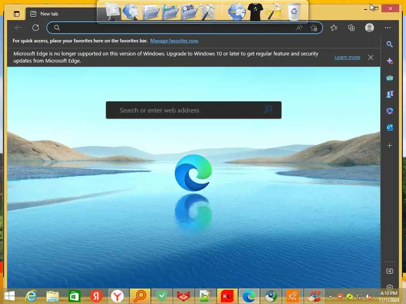406x304 pixels.
Task: Add this page to favorites star icon
Action: point(314,28)
